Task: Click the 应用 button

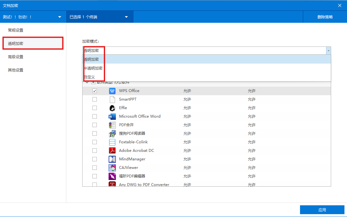Action: (322, 210)
